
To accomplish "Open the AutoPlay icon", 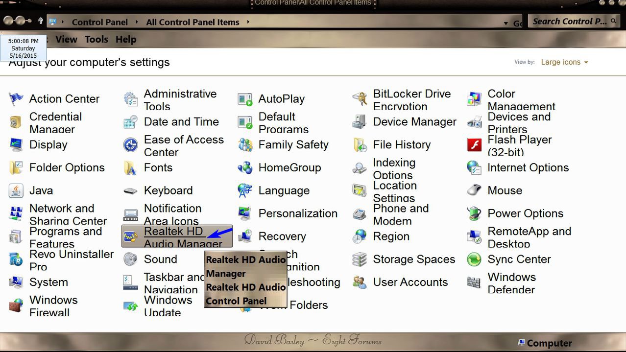I will [x=245, y=99].
